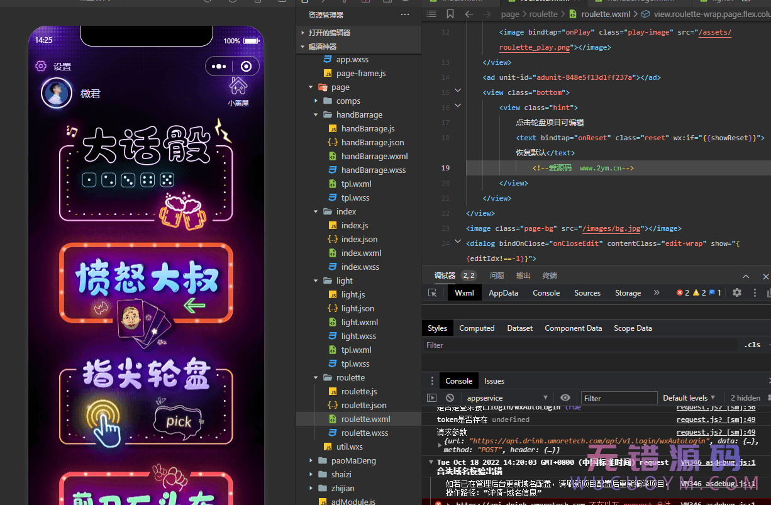The image size is (771, 505).
Task: Switch to the AppData tab
Action: tap(503, 293)
